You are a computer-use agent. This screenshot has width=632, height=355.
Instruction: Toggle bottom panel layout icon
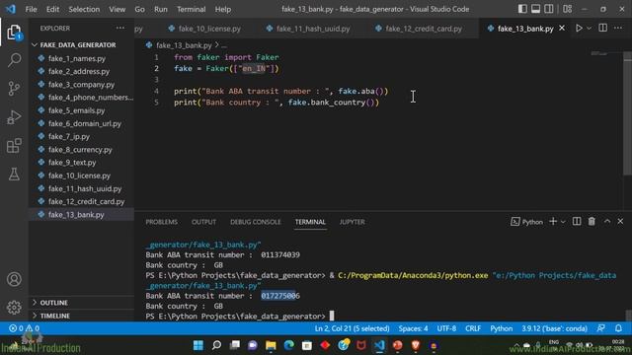tap(535, 9)
